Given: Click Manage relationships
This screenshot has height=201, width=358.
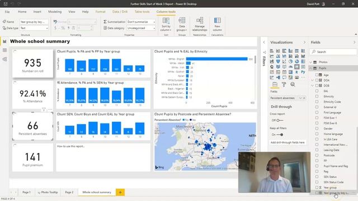Looking at the screenshot, I should click(200, 25).
